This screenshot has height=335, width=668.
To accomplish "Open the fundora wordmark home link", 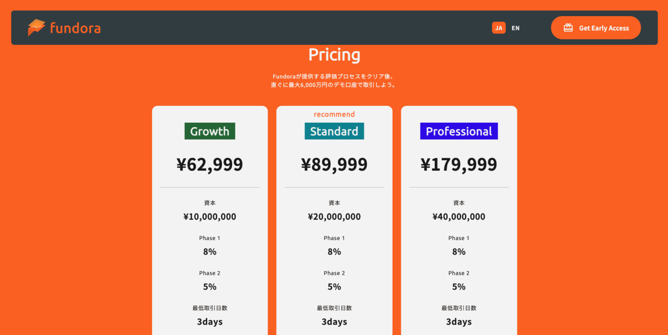I will [x=75, y=28].
